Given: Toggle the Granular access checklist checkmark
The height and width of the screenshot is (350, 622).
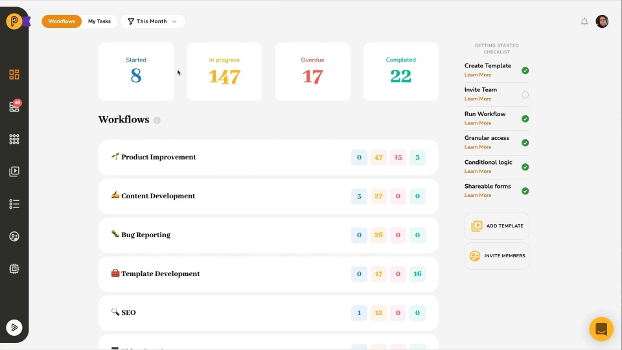Looking at the screenshot, I should pyautogui.click(x=525, y=143).
